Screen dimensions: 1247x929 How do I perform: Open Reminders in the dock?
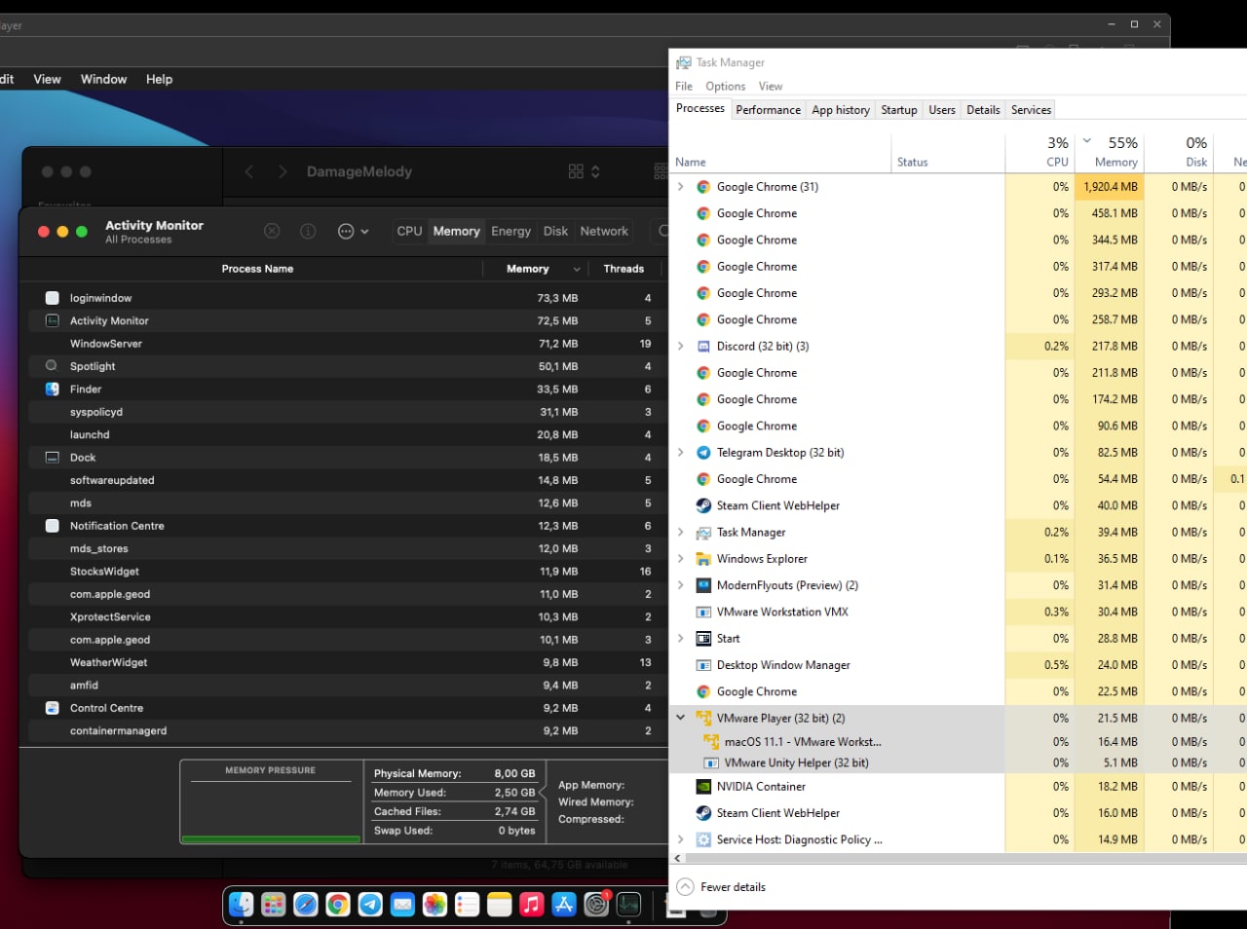[x=468, y=905]
